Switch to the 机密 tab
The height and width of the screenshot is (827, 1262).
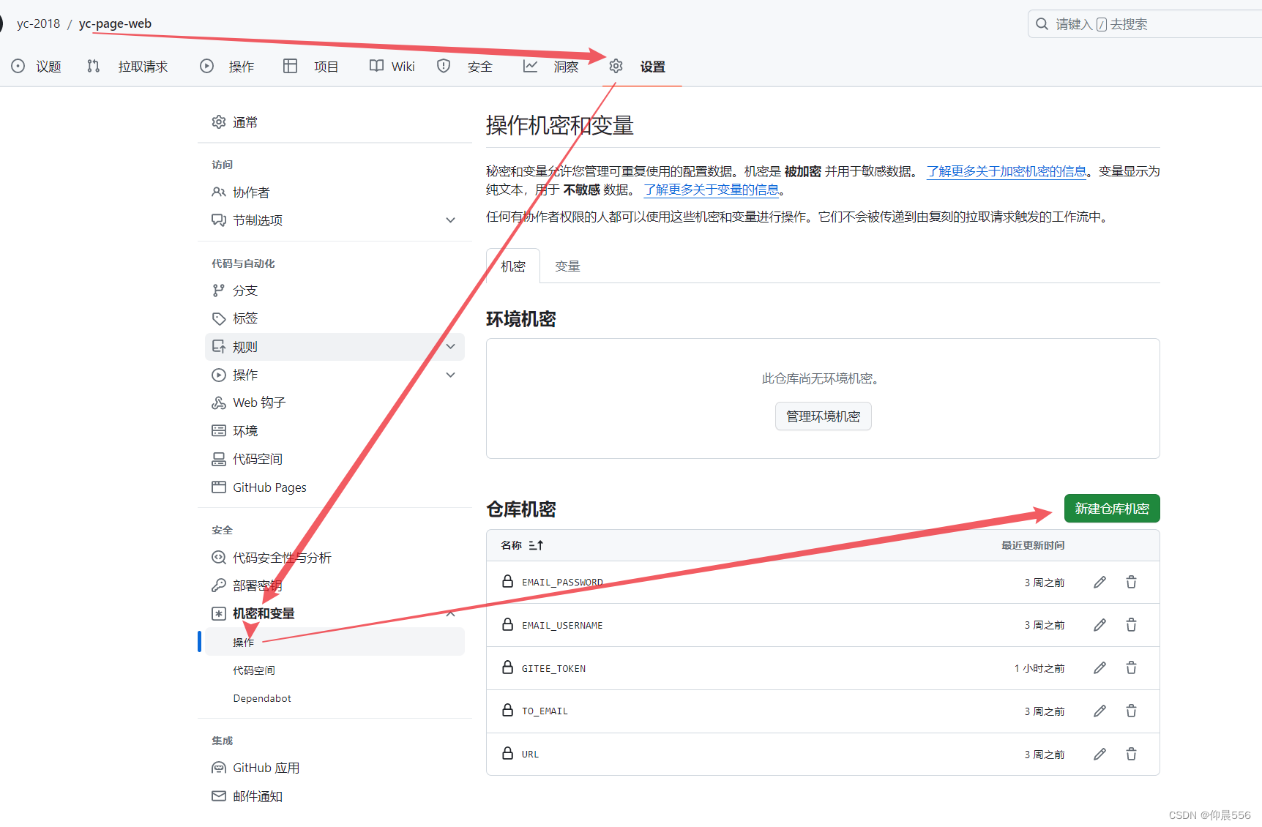point(513,266)
